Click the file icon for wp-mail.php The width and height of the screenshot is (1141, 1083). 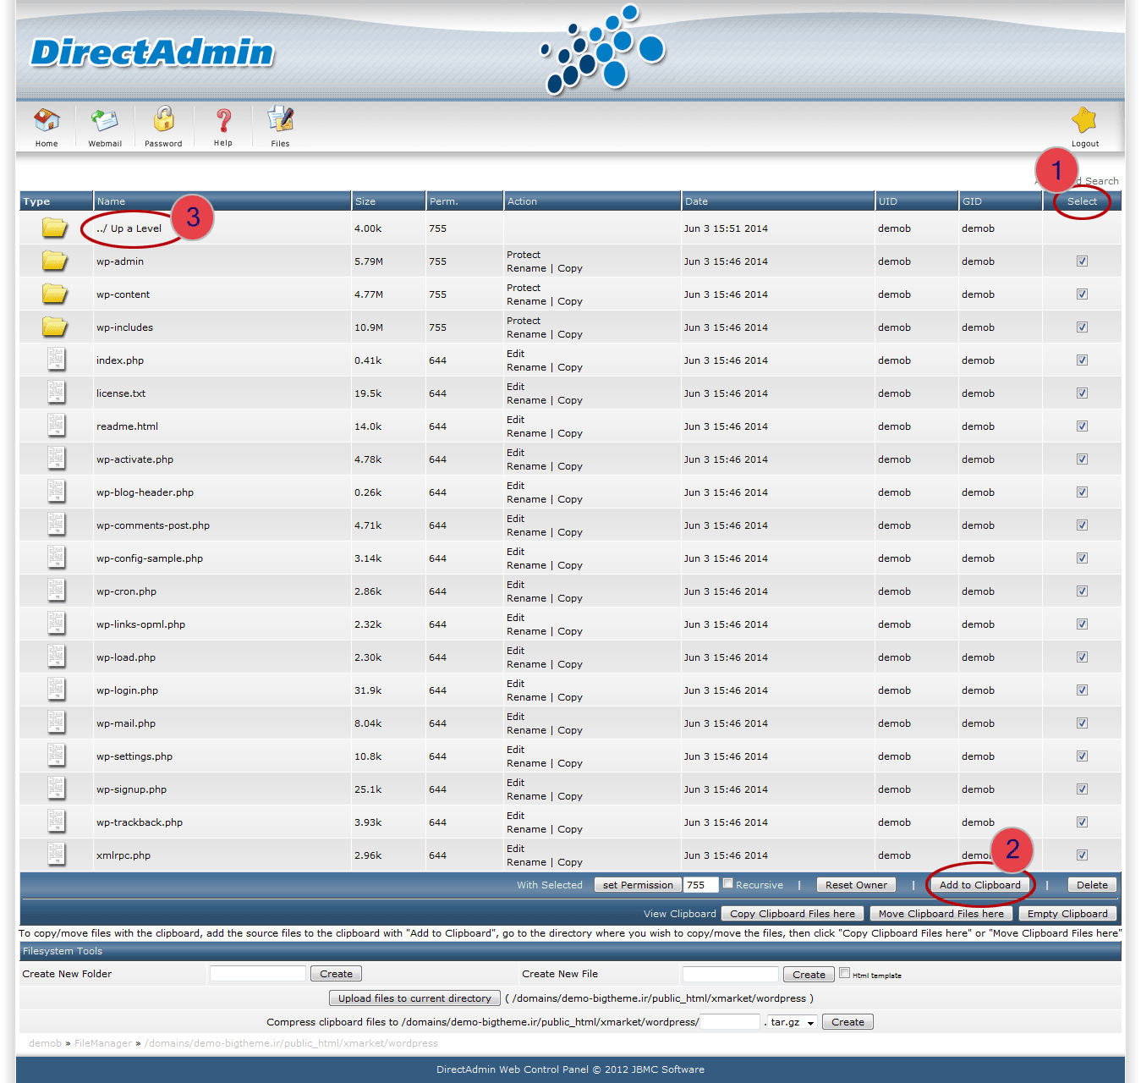coord(56,723)
